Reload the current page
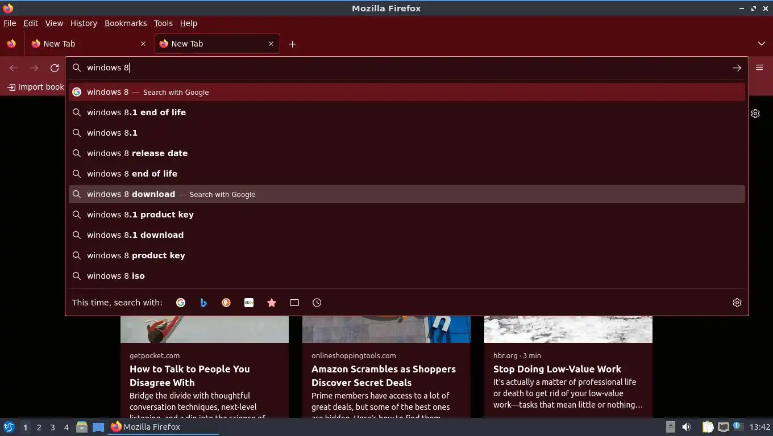This screenshot has height=436, width=773. click(x=55, y=68)
